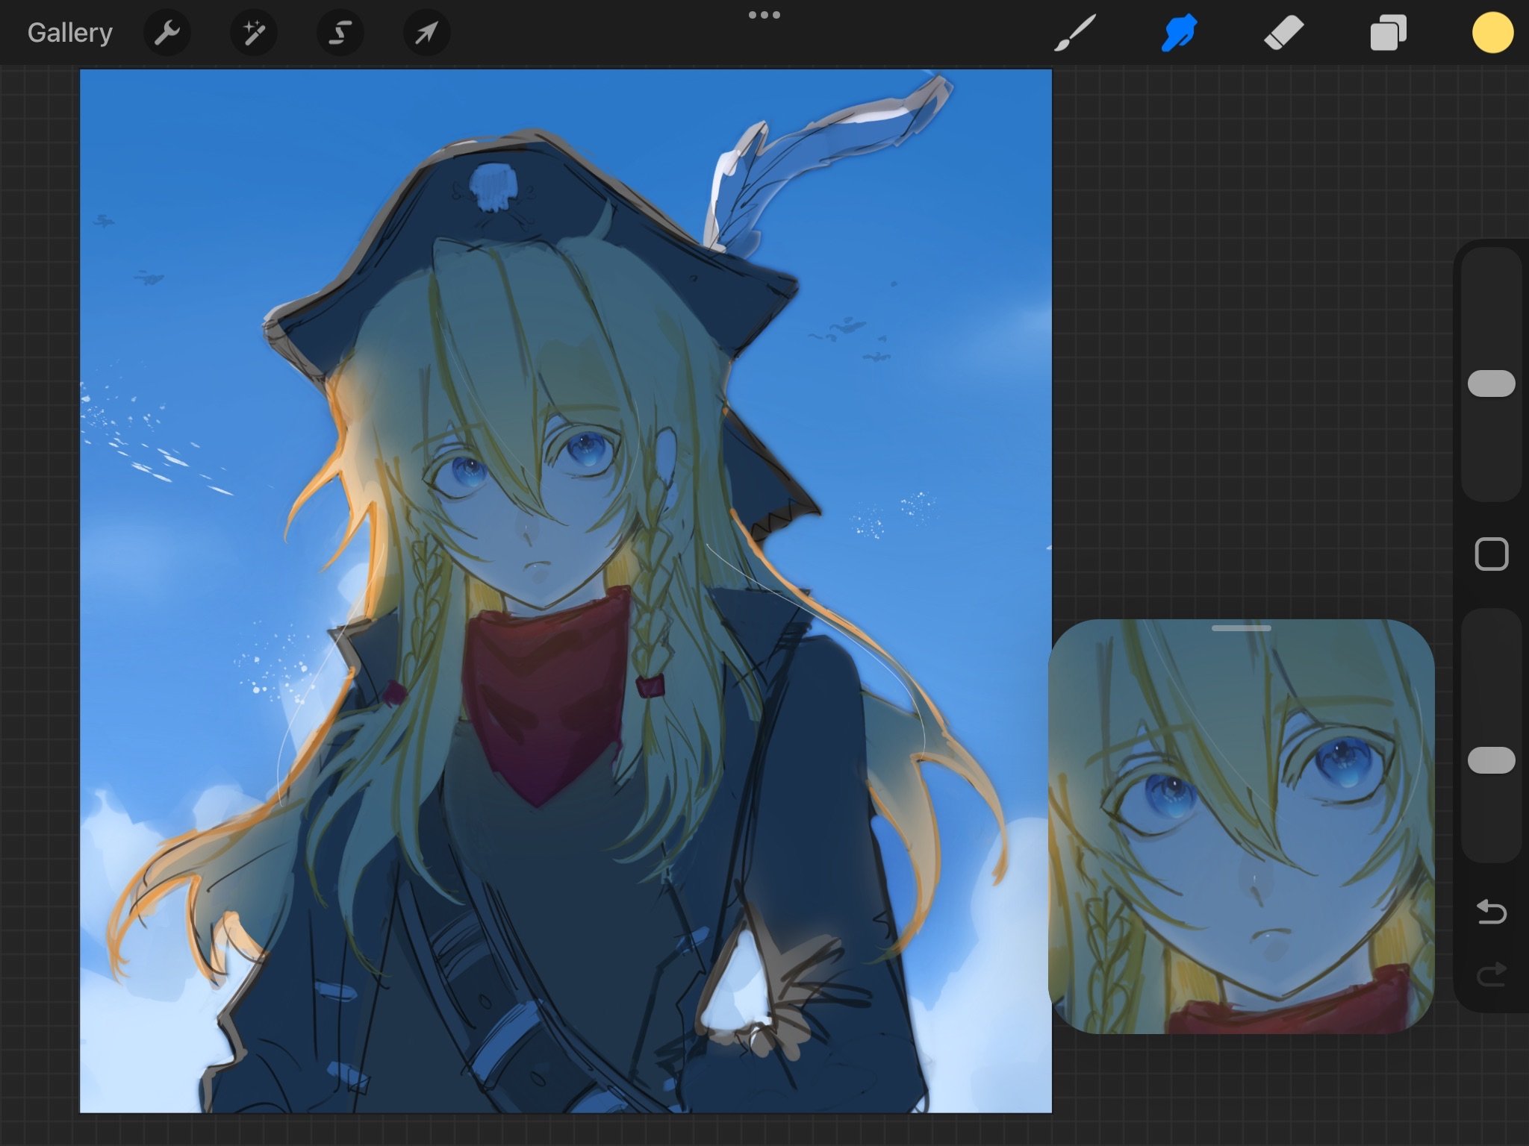Select the blue Smudge tool
The image size is (1529, 1146).
click(1179, 33)
